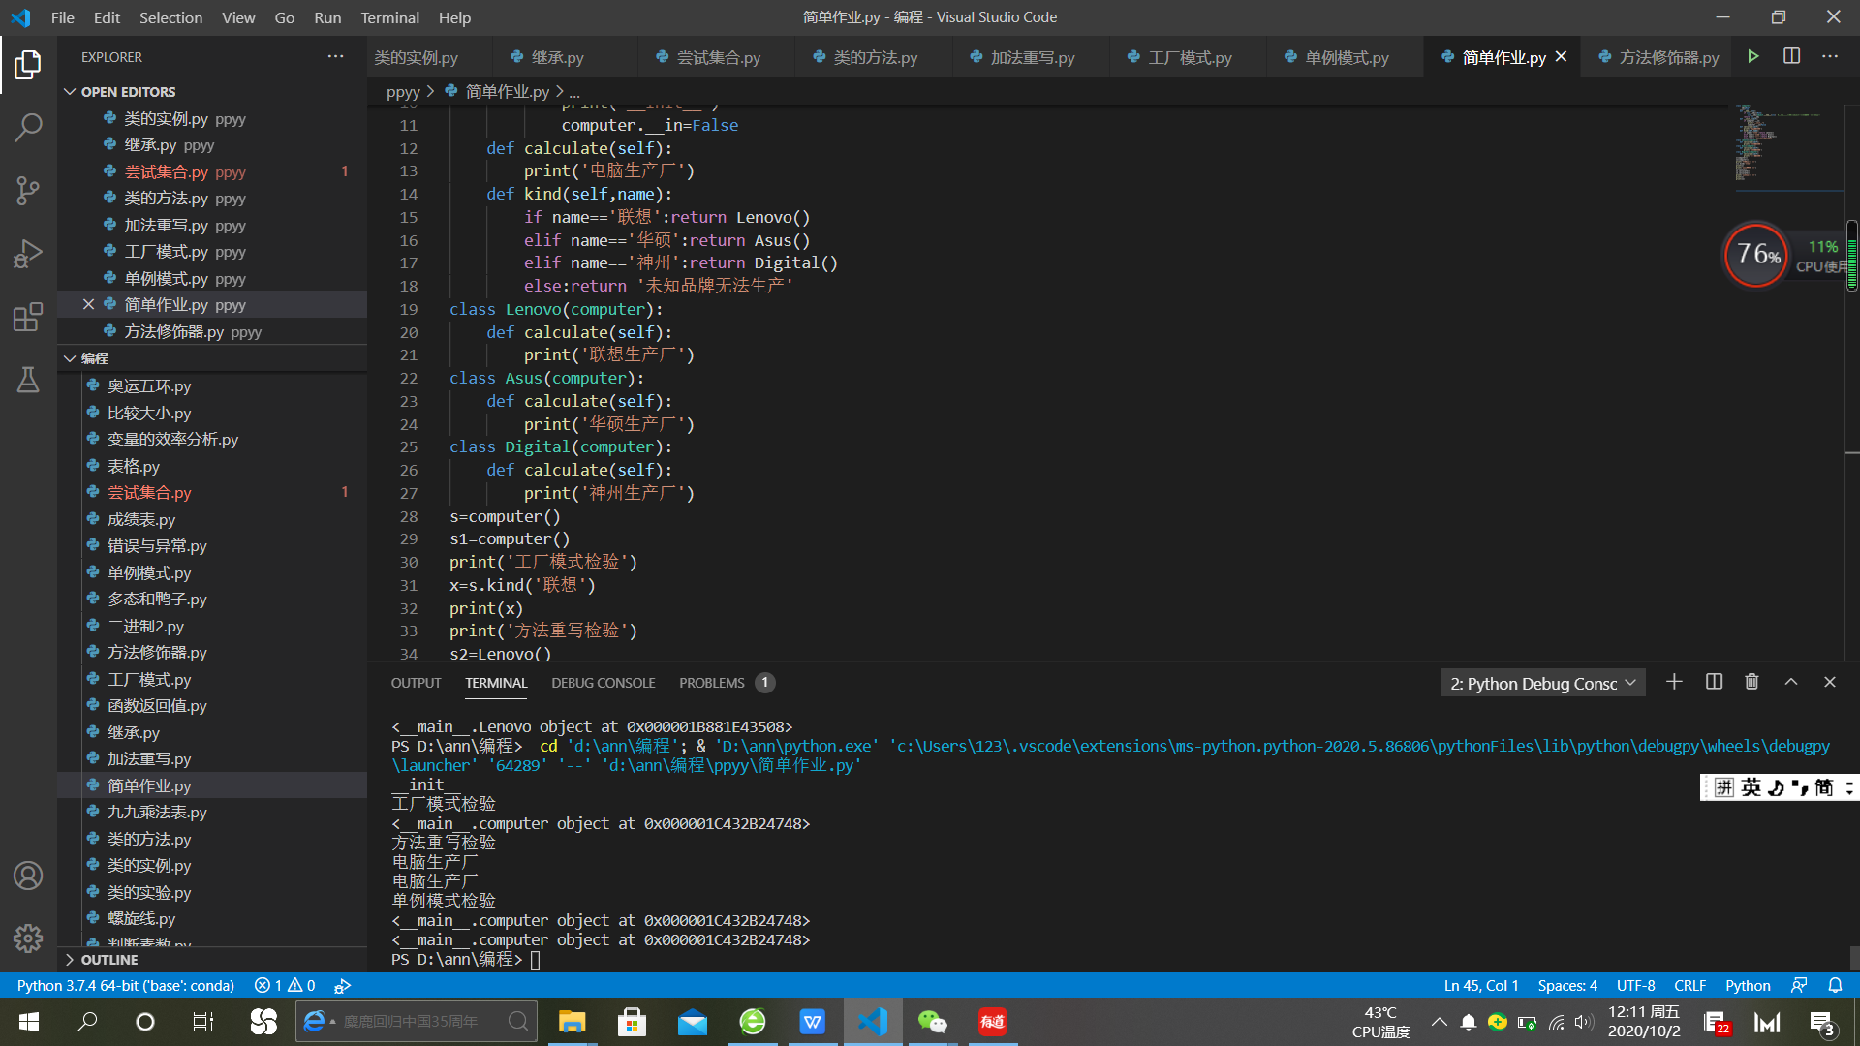Select Python interpreter 3.7.4 in status bar
This screenshot has height=1046, width=1860.
pos(126,985)
